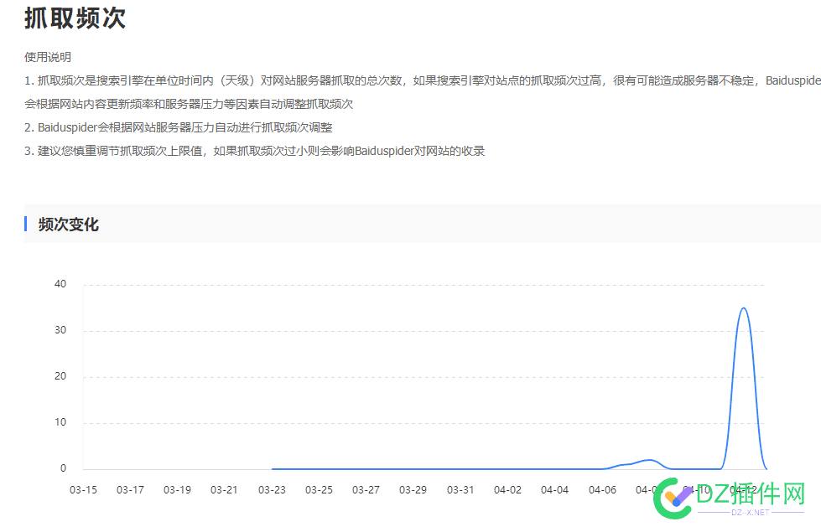Click the y-axis label 10
The image size is (821, 532).
click(60, 422)
